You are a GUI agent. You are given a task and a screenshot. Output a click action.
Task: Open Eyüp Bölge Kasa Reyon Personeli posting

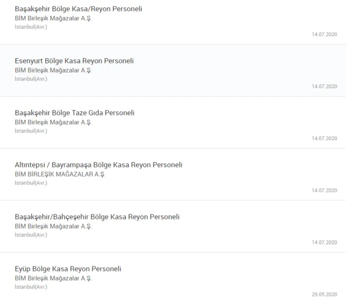(68, 269)
